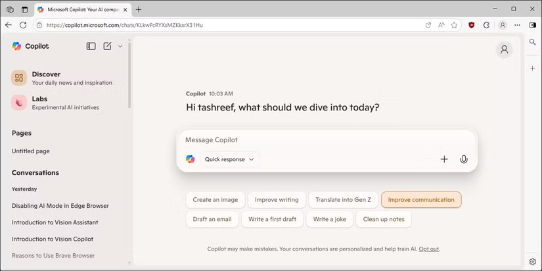Choose Draft an email suggestion
This screenshot has width=542, height=271.
pyautogui.click(x=212, y=219)
